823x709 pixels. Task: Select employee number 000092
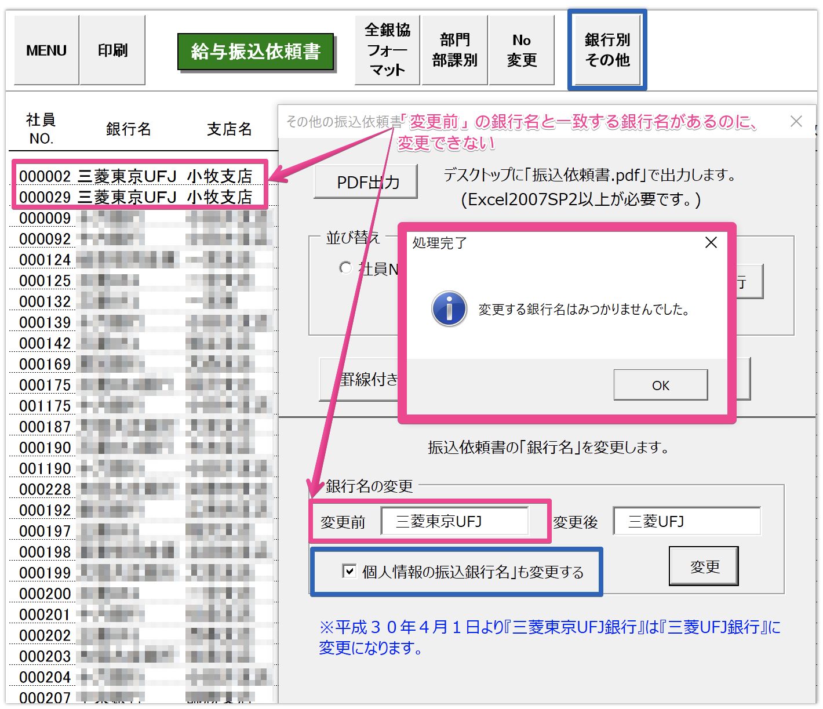tap(45, 239)
